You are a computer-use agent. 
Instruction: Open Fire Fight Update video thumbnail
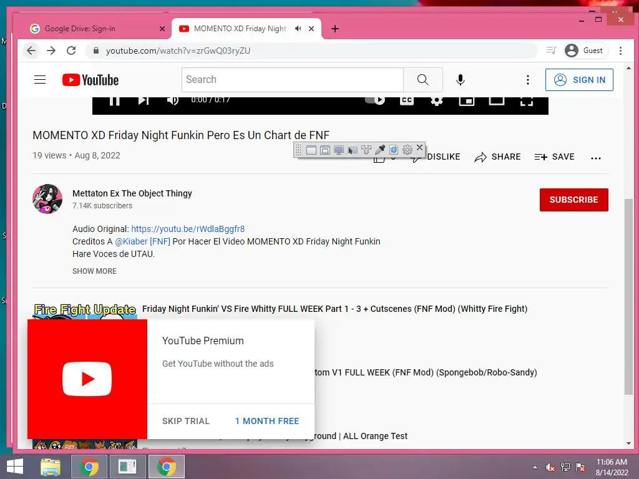click(85, 311)
